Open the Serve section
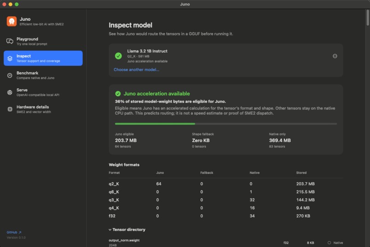 (43, 92)
